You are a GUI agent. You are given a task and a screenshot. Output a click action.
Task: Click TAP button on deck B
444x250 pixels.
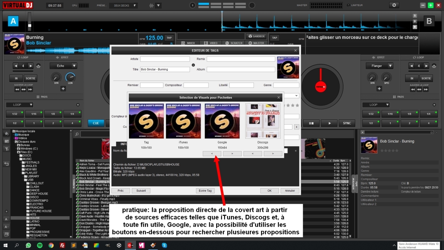[x=274, y=38]
